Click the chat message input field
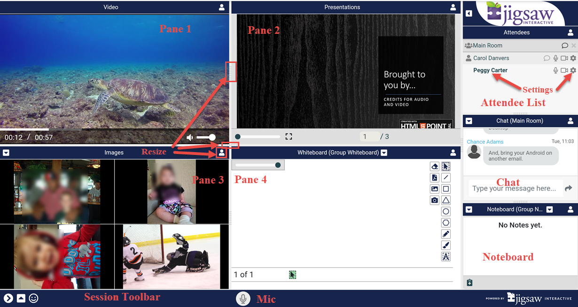 click(514, 188)
